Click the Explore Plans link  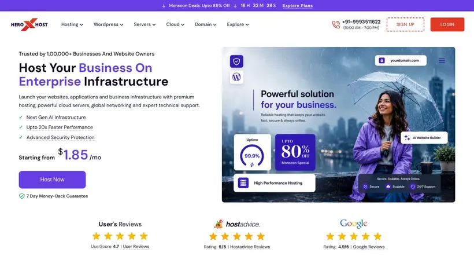click(x=298, y=6)
